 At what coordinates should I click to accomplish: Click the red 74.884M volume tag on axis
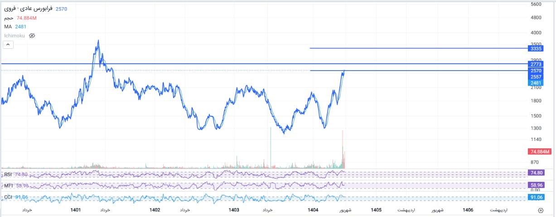click(x=540, y=152)
